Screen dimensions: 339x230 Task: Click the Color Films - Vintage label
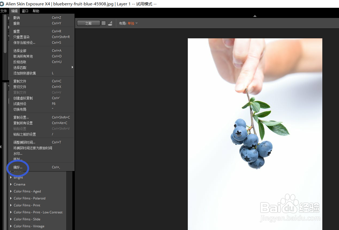[29, 226]
